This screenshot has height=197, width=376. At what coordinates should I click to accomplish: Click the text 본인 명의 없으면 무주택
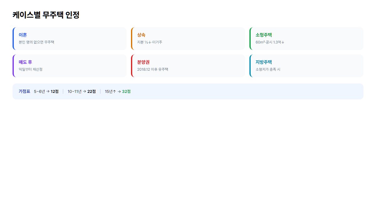point(36,42)
